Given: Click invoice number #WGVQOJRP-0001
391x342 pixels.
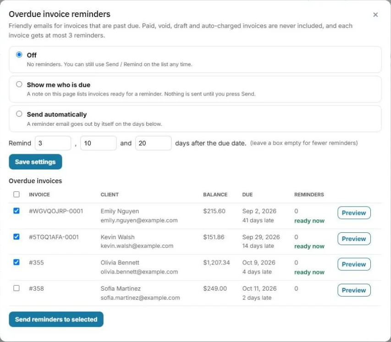Looking at the screenshot, I should [x=56, y=211].
